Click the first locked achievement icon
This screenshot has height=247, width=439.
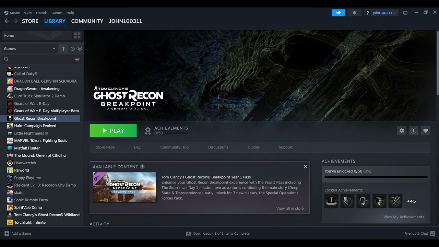(x=331, y=201)
